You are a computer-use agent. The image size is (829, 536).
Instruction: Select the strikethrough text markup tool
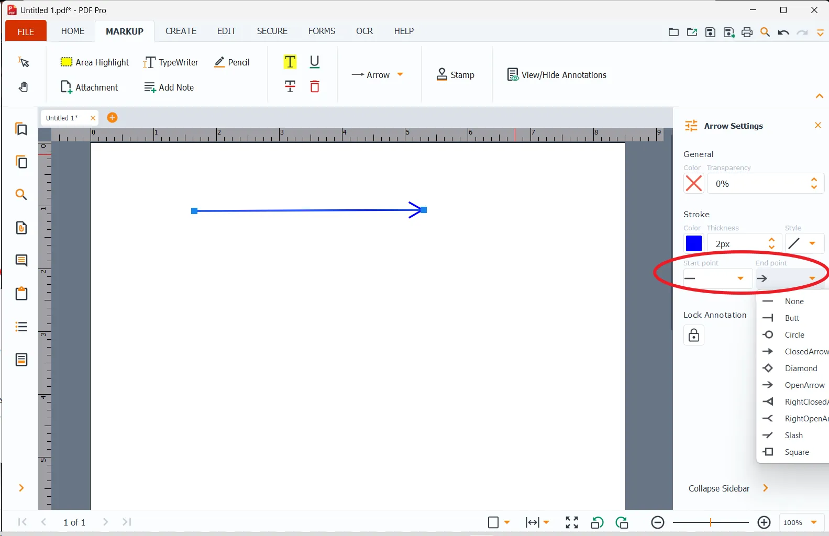coord(290,86)
